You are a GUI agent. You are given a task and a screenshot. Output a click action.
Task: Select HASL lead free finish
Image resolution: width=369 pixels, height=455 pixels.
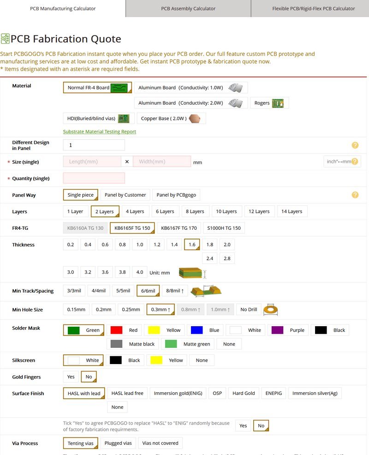[x=127, y=394]
